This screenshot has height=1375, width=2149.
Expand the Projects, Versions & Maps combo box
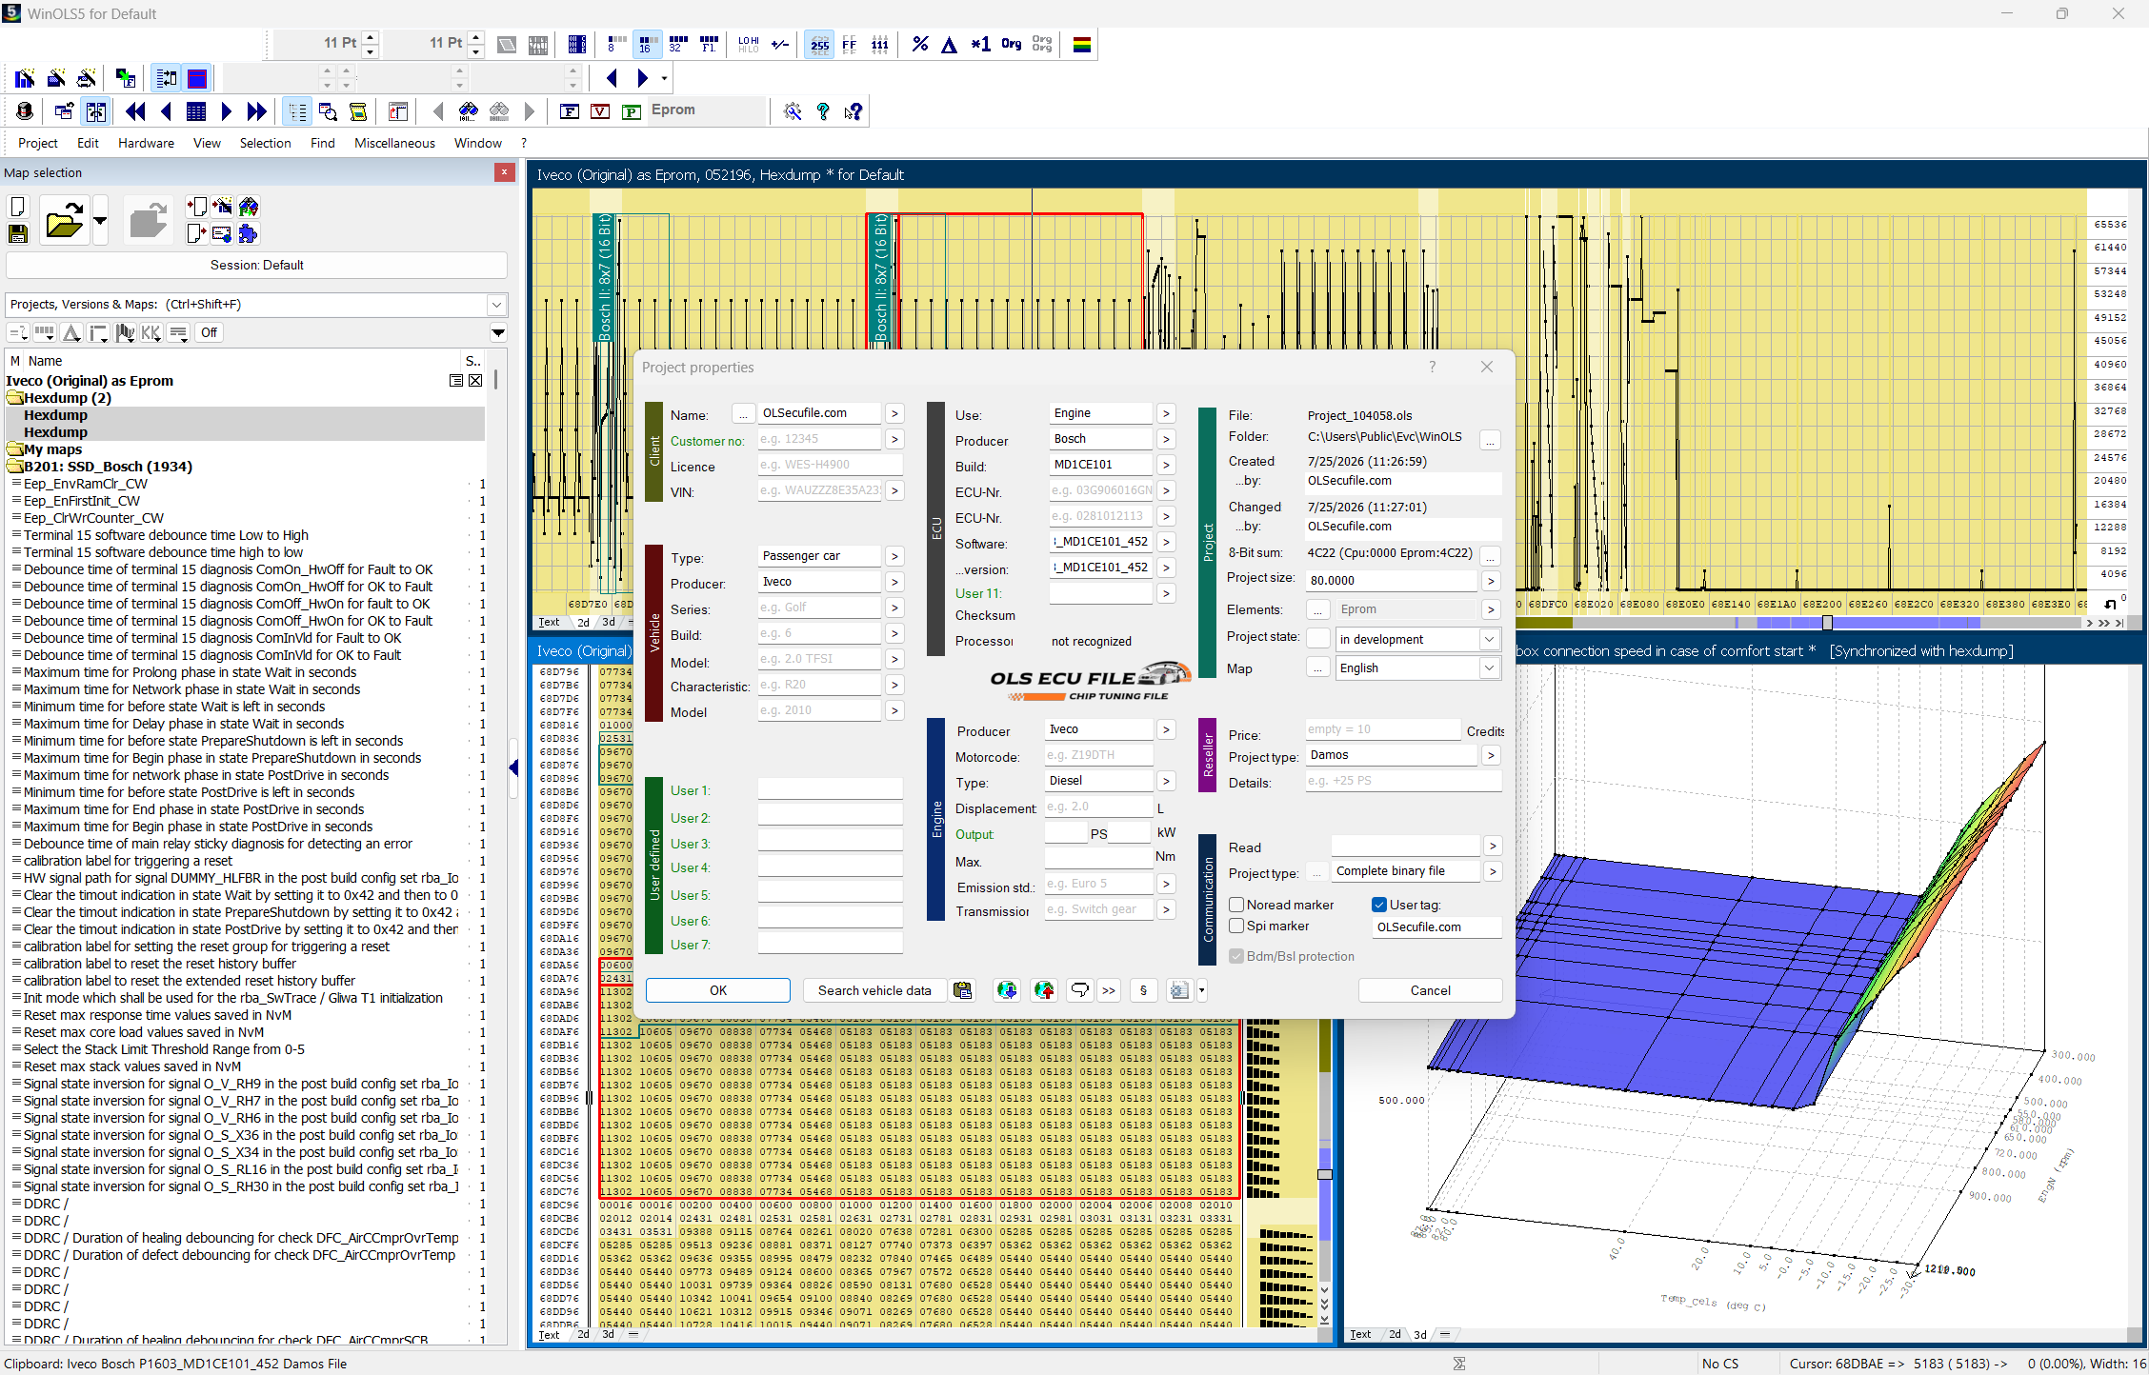pos(496,305)
